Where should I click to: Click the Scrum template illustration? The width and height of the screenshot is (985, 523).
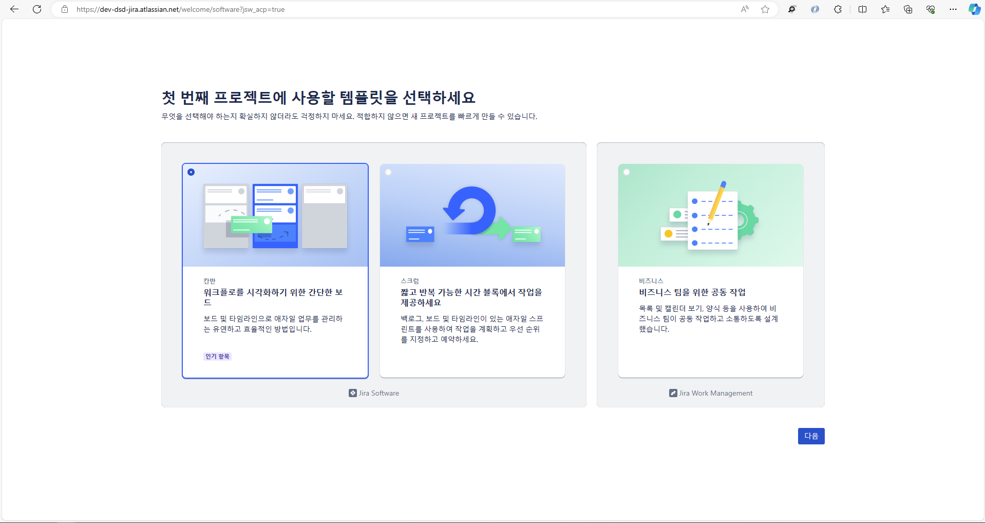coord(472,216)
